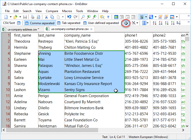
Task: Click the phone1 column header cell
Action: pos(139,35)
